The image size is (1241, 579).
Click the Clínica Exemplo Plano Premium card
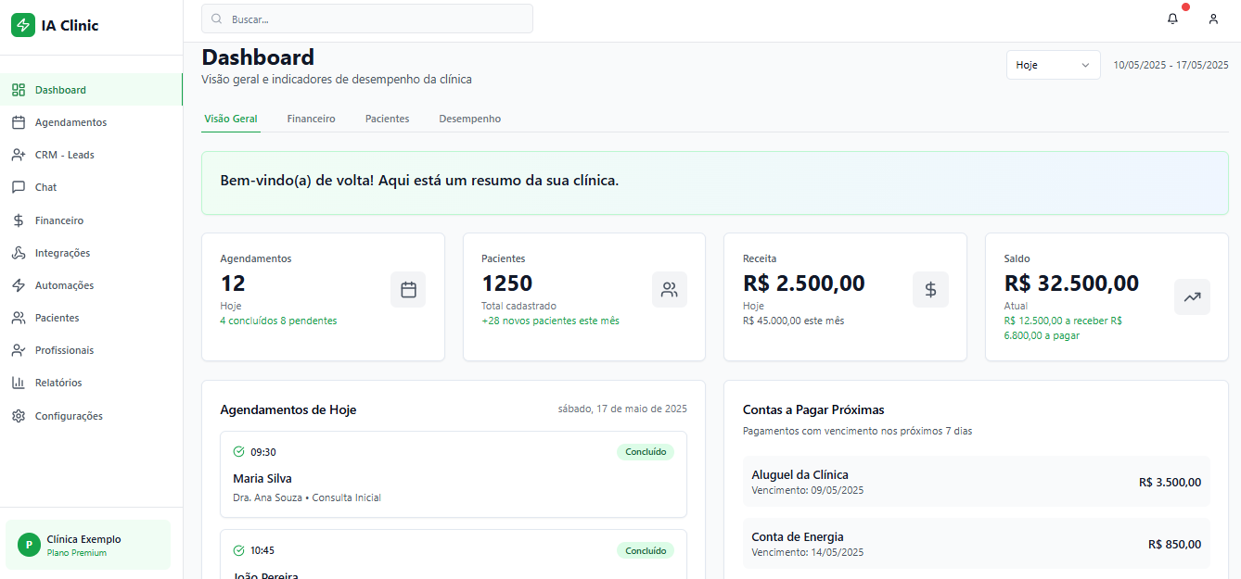[88, 545]
